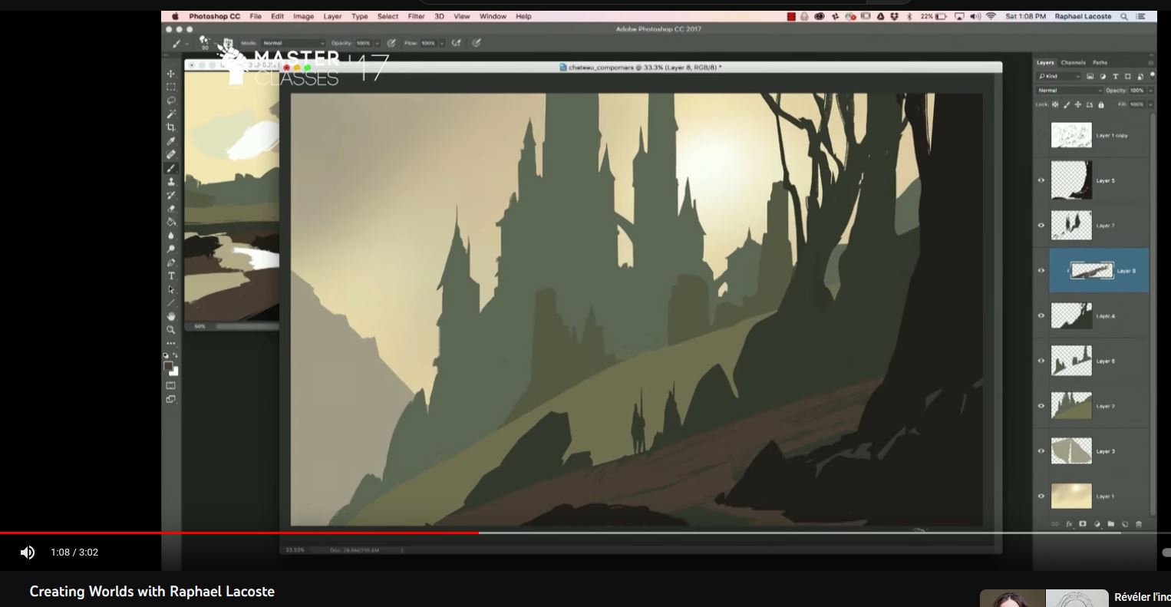1171x607 pixels.
Task: Seek on the video progress bar
Action: coord(585,533)
